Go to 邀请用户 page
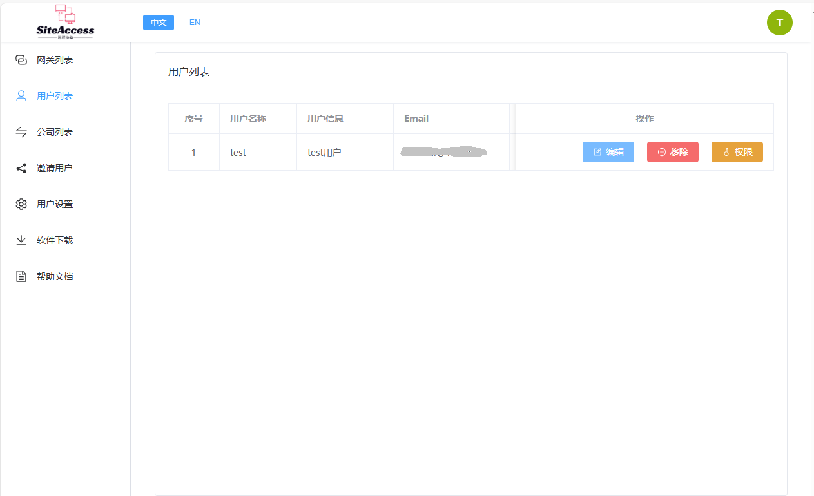Image resolution: width=814 pixels, height=496 pixels. pos(55,168)
